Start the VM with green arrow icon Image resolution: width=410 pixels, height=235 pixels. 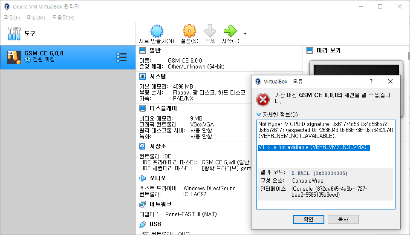point(230,31)
